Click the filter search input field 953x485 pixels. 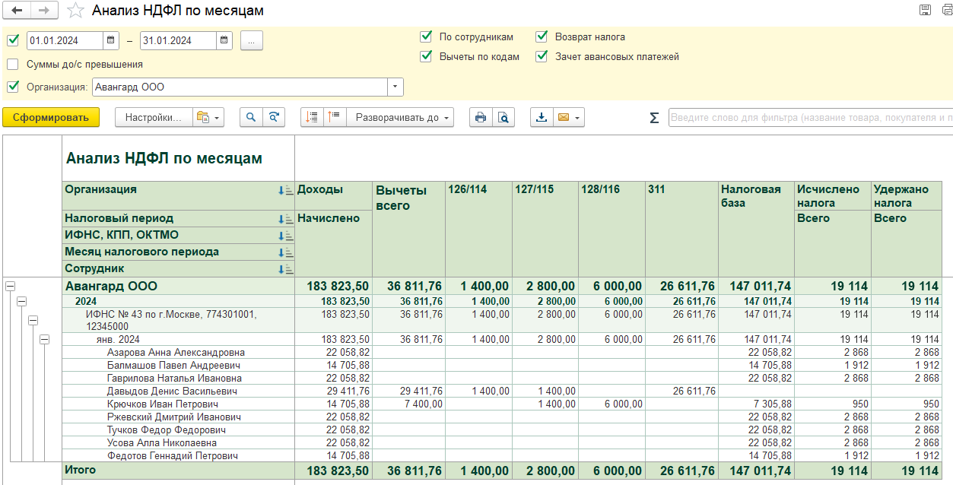(810, 118)
